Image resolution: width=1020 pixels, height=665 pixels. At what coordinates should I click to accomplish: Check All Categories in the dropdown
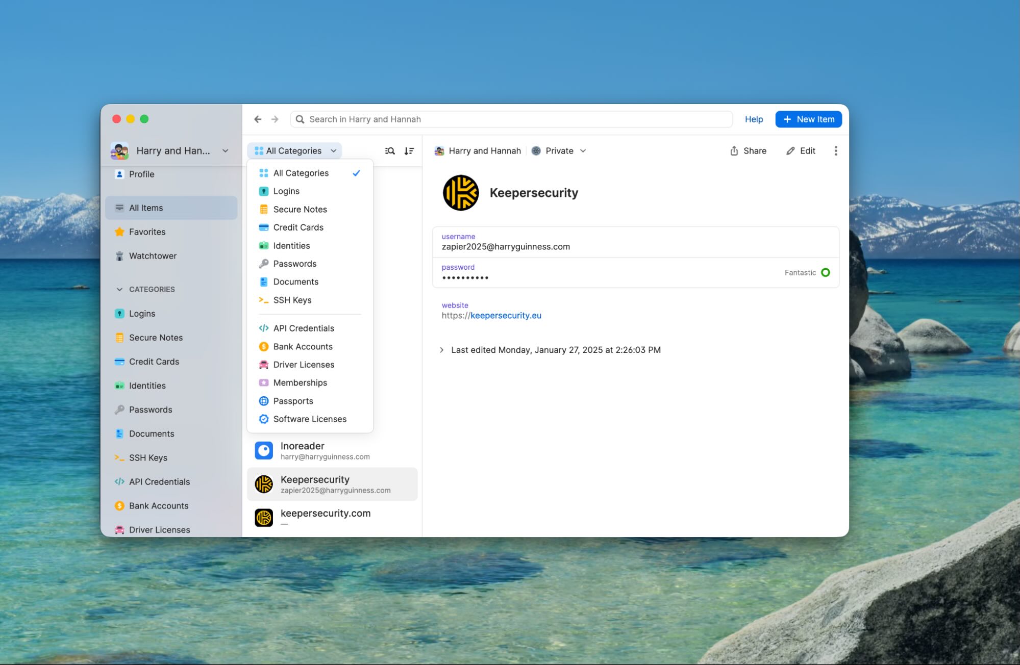(301, 173)
